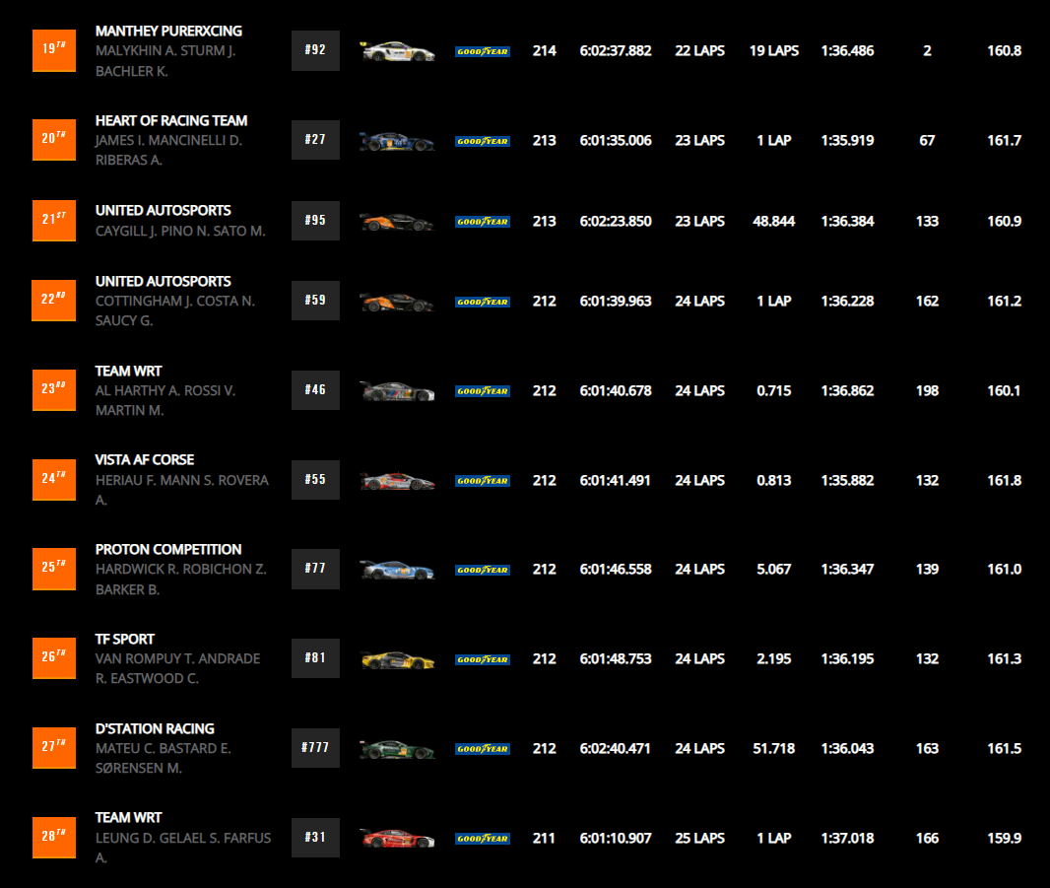
Task: Click the orange 22nd position badge
Action: (54, 301)
